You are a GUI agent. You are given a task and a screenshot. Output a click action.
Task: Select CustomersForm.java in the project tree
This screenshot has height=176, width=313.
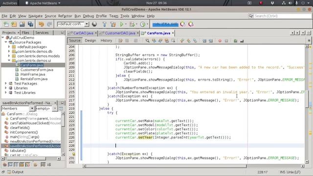coord(37,69)
